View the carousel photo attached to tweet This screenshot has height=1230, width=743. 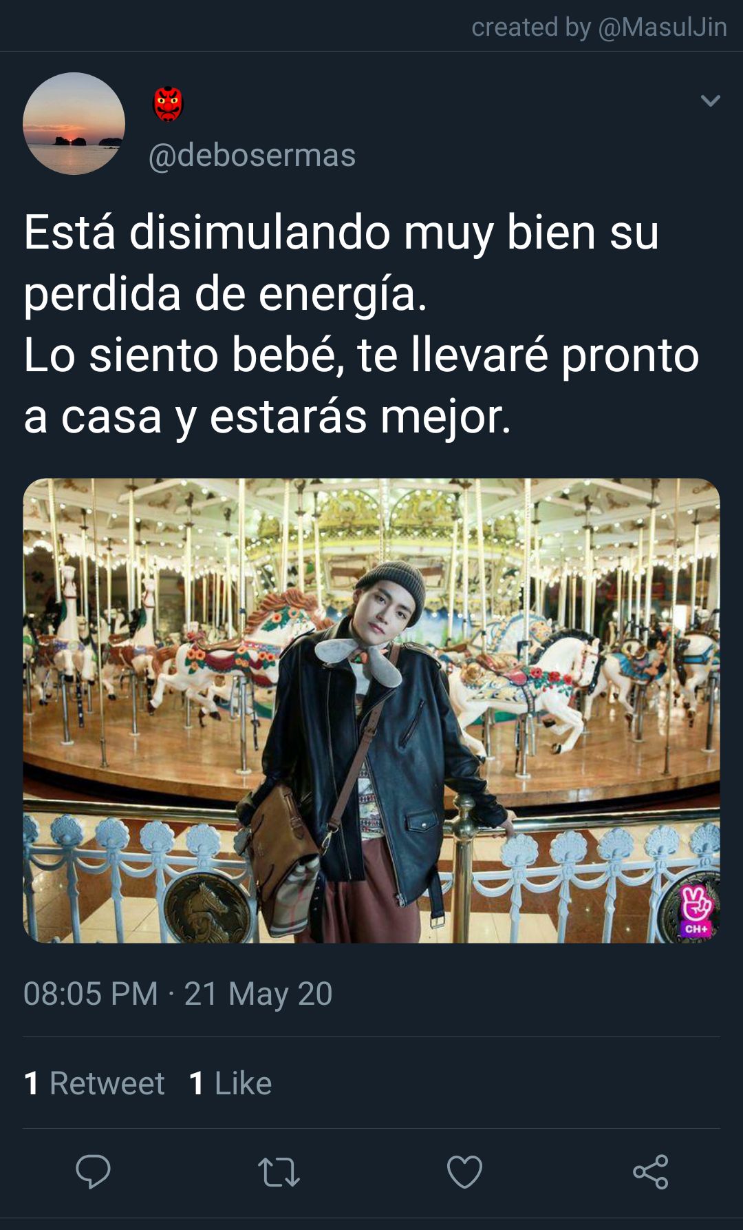pyautogui.click(x=371, y=710)
